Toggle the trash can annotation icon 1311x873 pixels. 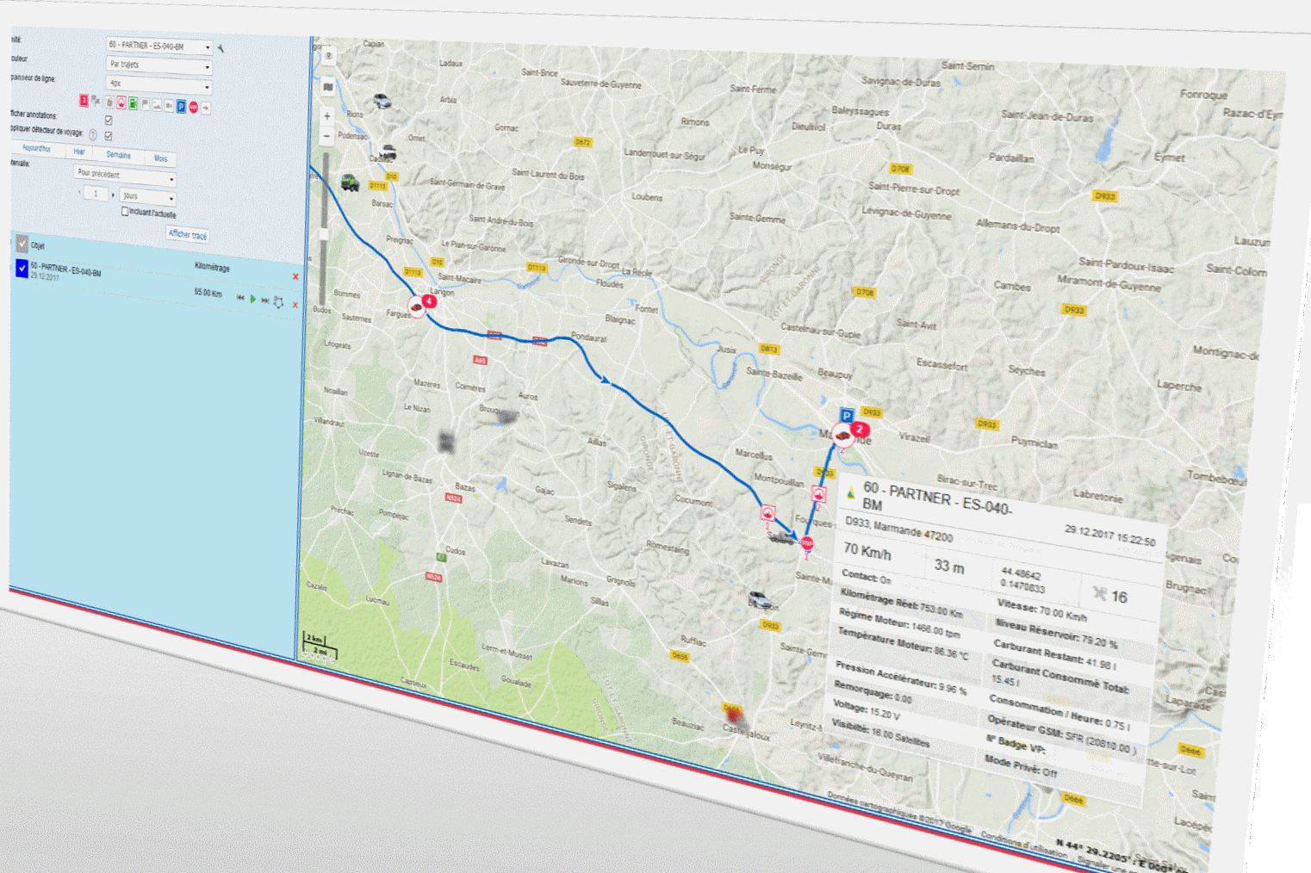point(109,102)
